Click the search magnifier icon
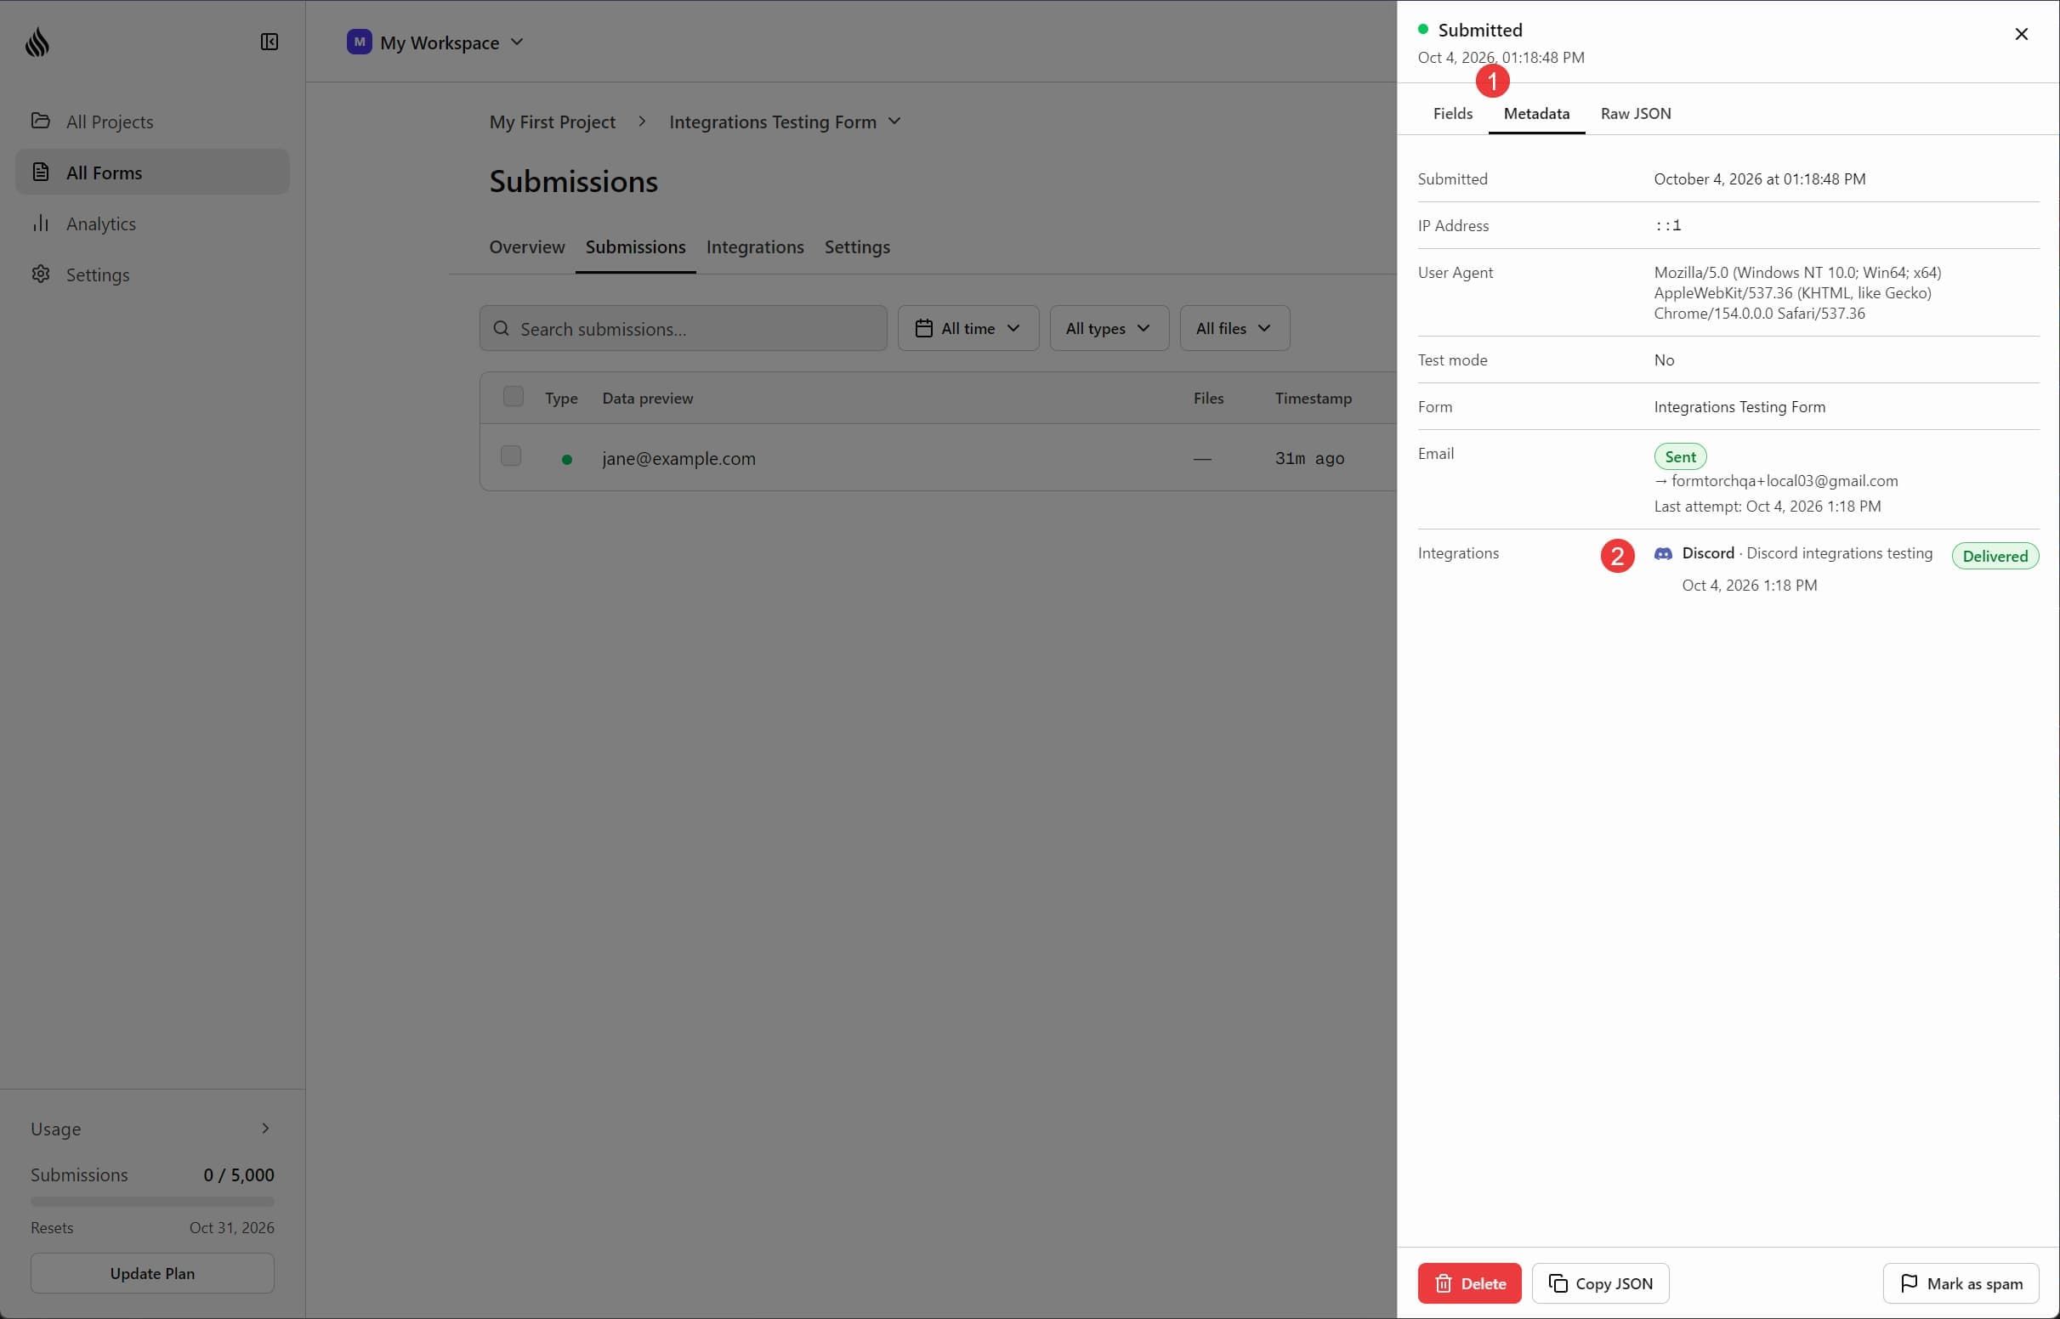 (502, 329)
